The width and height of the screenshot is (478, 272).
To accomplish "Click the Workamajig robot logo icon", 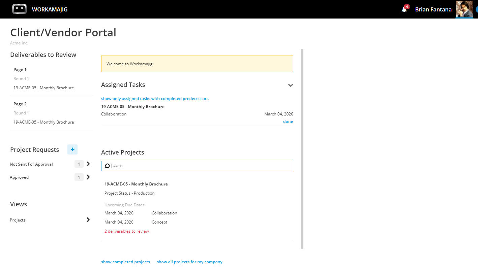I will (x=19, y=9).
